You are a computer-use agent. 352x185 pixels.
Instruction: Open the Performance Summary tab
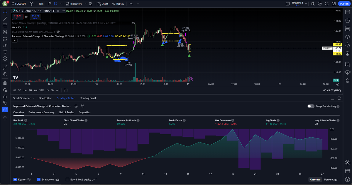point(41,112)
